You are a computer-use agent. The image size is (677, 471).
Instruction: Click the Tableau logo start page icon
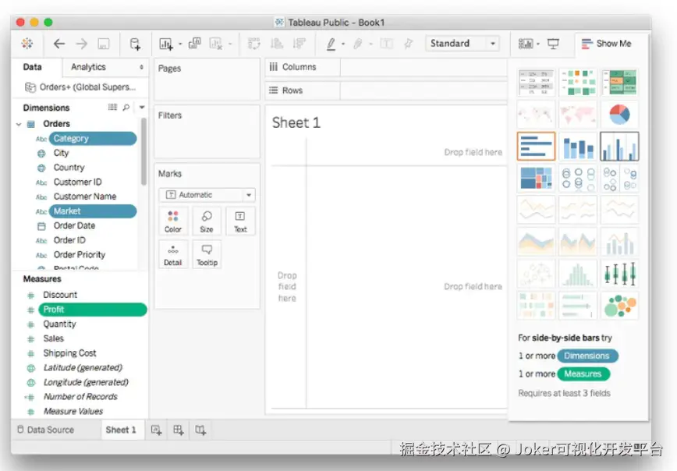click(27, 44)
